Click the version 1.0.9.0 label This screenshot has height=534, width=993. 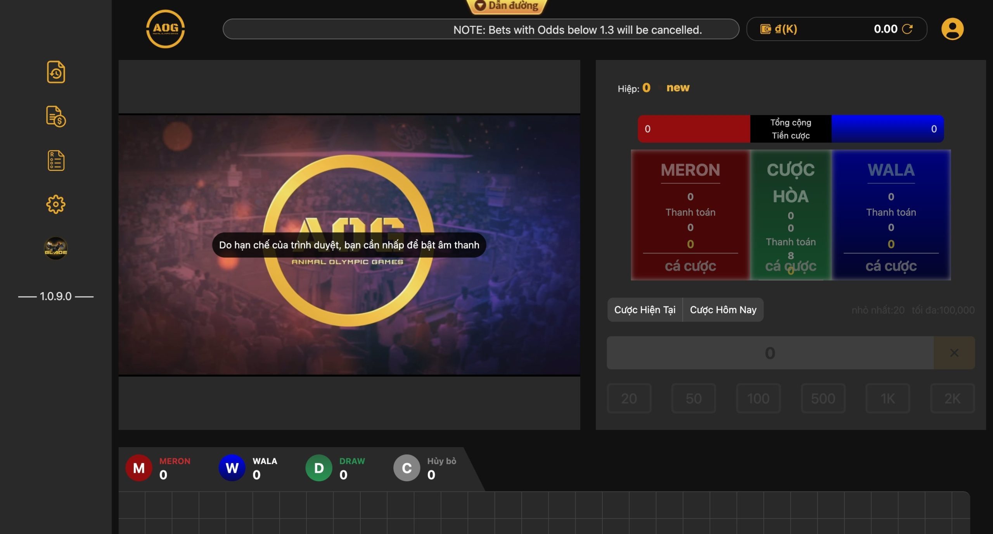[56, 296]
